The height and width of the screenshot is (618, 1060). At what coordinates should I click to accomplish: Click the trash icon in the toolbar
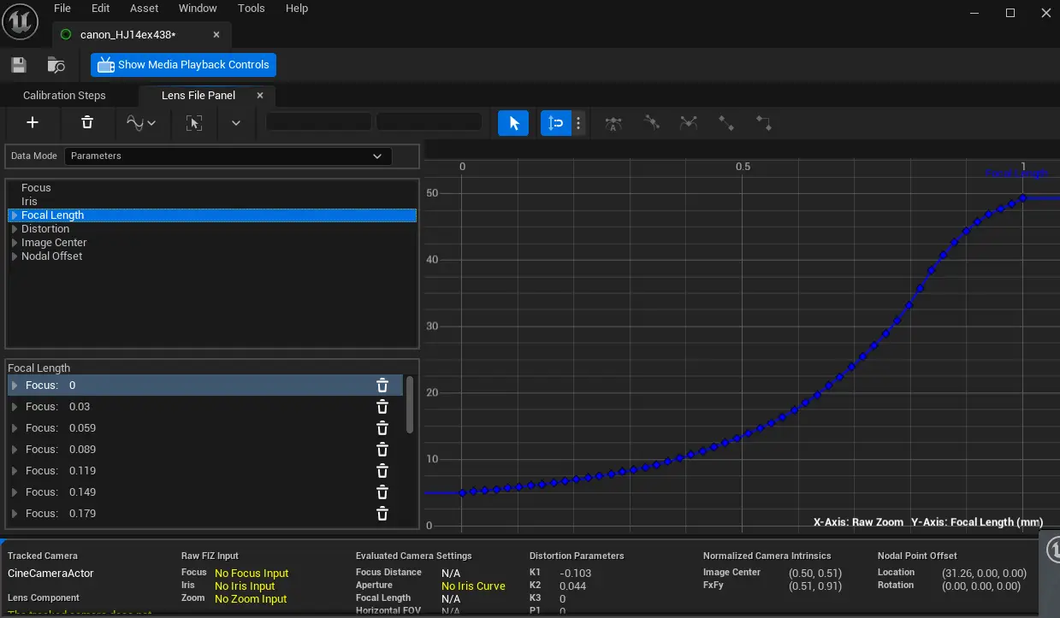pos(87,123)
